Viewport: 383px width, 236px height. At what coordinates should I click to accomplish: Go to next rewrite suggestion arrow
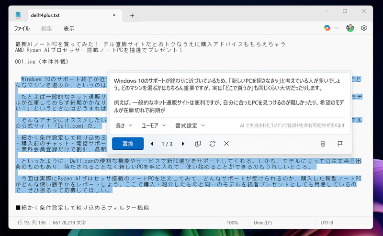pyautogui.click(x=183, y=144)
